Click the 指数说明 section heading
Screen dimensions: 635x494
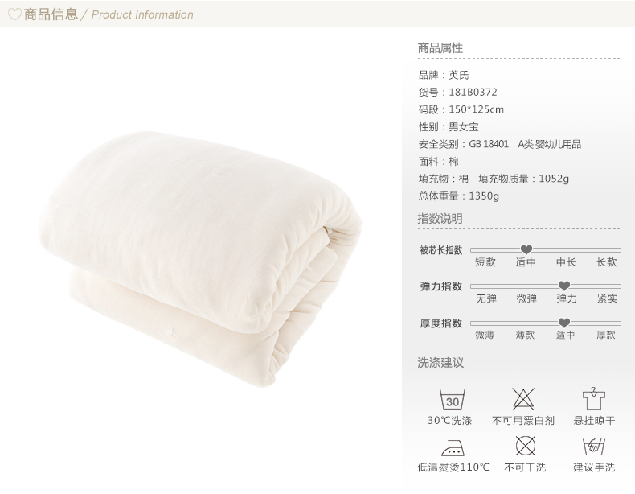pos(440,219)
